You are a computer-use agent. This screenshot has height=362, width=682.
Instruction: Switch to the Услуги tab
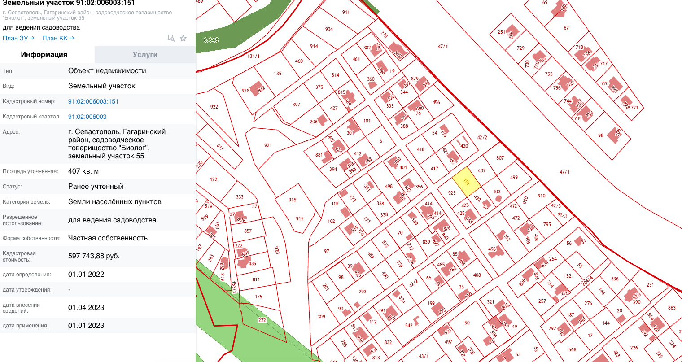point(145,54)
